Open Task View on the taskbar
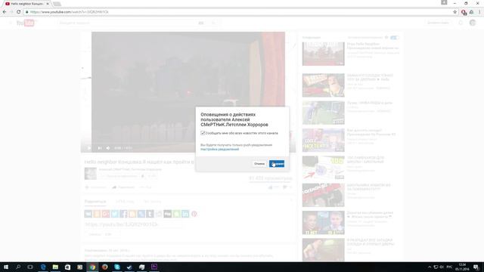The width and height of the screenshot is (484, 272). [x=30, y=267]
